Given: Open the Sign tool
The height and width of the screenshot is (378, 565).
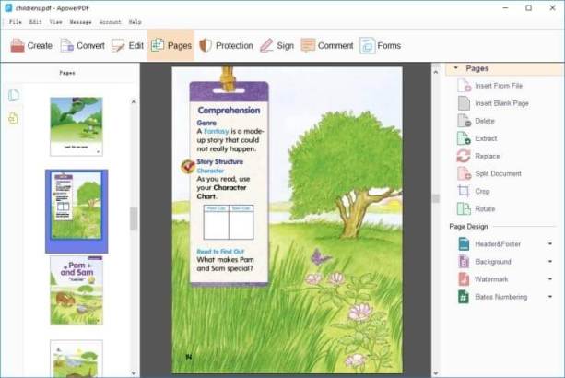Looking at the screenshot, I should tap(277, 46).
